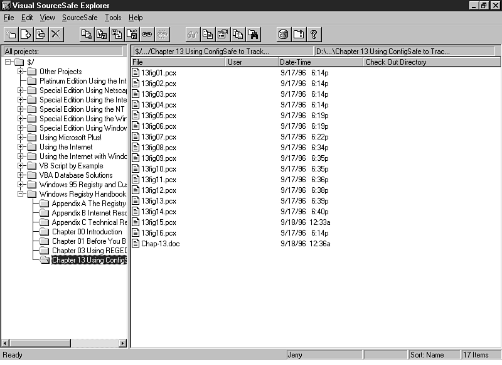Sort by the Date-Time column header
The height and width of the screenshot is (365, 502).
click(321, 62)
